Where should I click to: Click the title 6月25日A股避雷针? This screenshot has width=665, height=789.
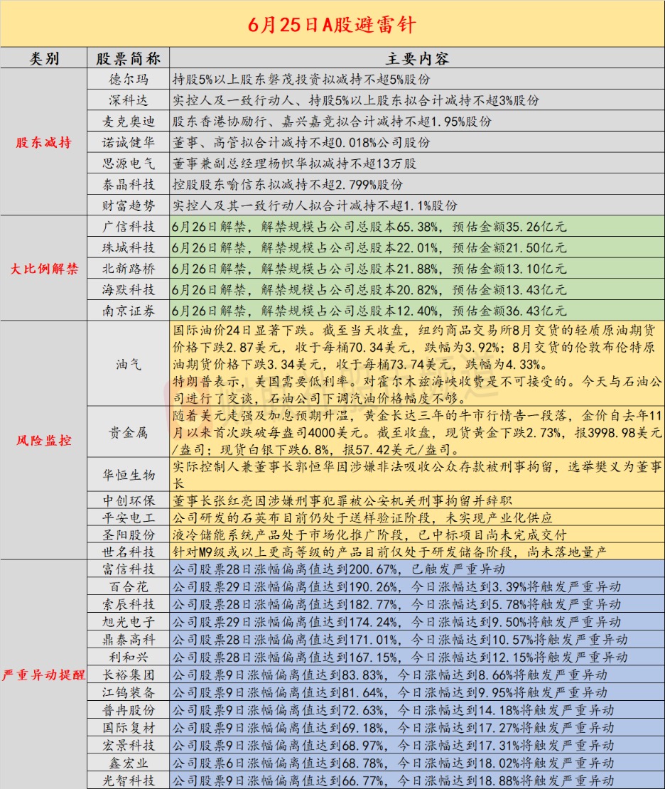[332, 24]
